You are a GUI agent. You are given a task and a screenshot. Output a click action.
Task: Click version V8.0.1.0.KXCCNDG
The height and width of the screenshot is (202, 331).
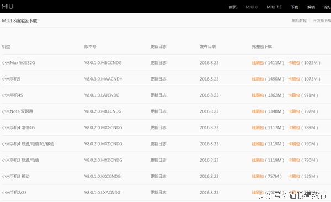pos(103,176)
